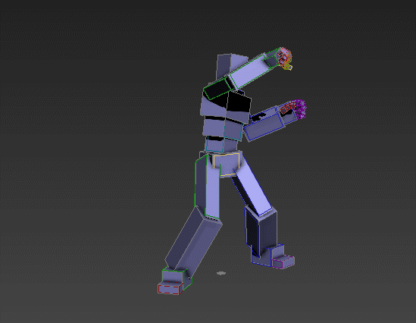This screenshot has width=416, height=323.
Task: Select the yellow-outlined pelvis box
Action: click(226, 164)
